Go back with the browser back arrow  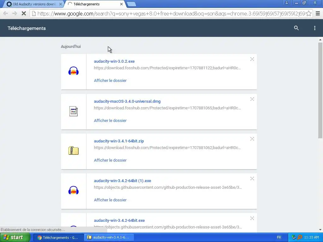point(6,14)
